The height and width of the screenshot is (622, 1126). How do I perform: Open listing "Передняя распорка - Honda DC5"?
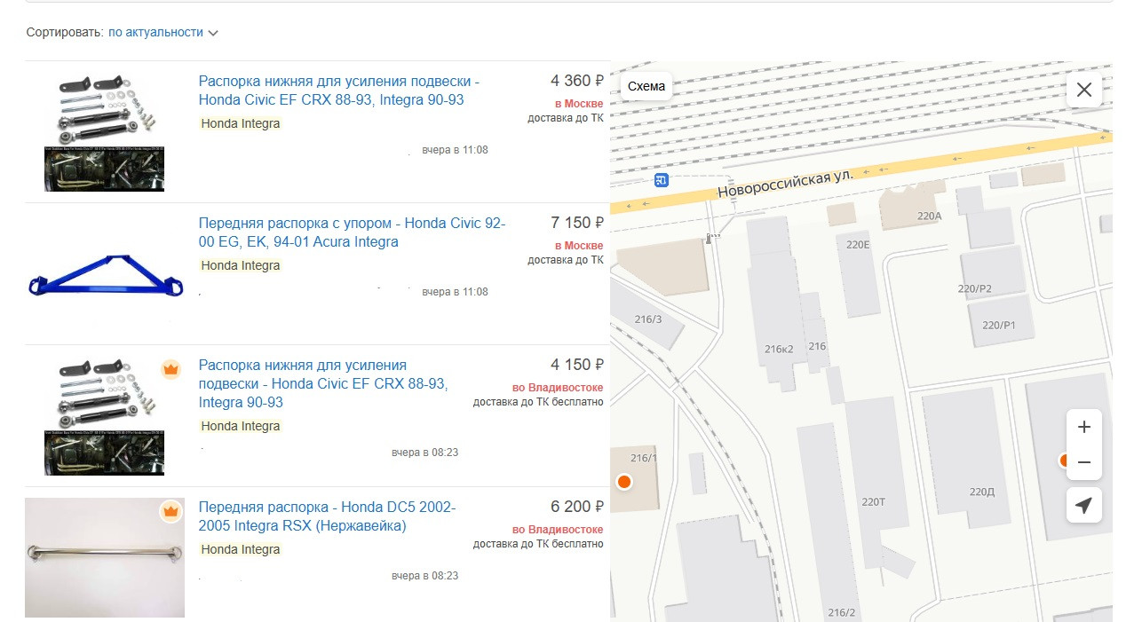pyautogui.click(x=327, y=516)
